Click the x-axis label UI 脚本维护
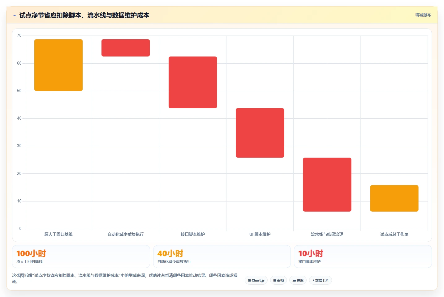Viewport: 444px width, 297px height. (x=260, y=234)
